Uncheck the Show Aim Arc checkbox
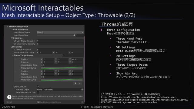This screenshot has height=109, width=194. [38, 87]
